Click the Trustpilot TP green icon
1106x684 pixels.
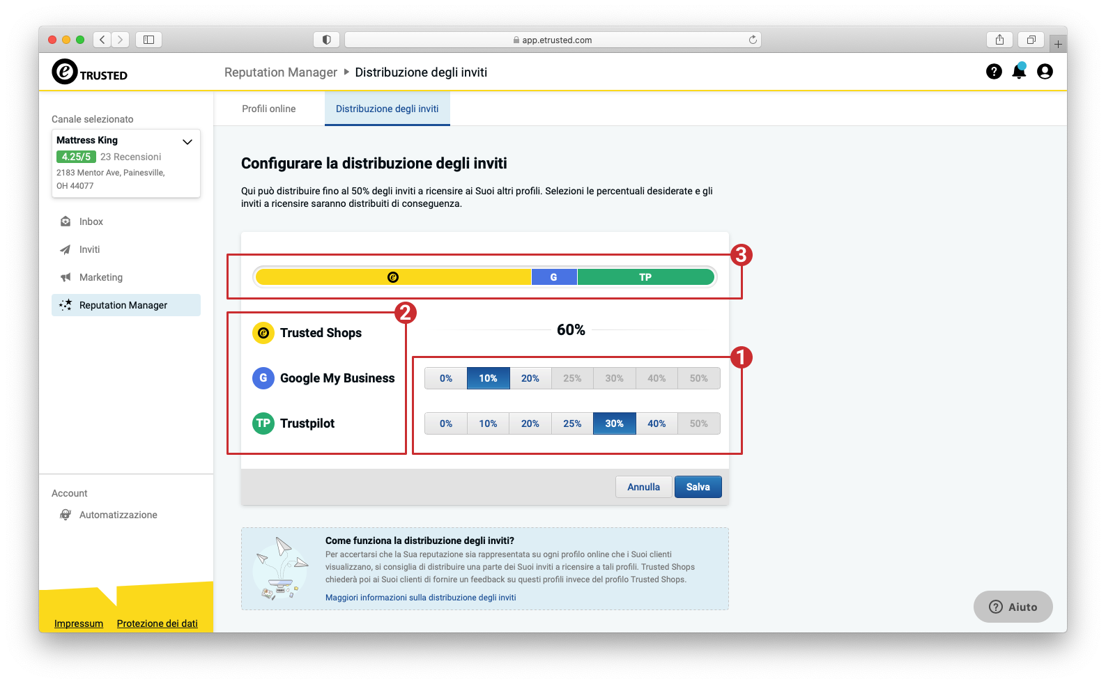tap(263, 423)
